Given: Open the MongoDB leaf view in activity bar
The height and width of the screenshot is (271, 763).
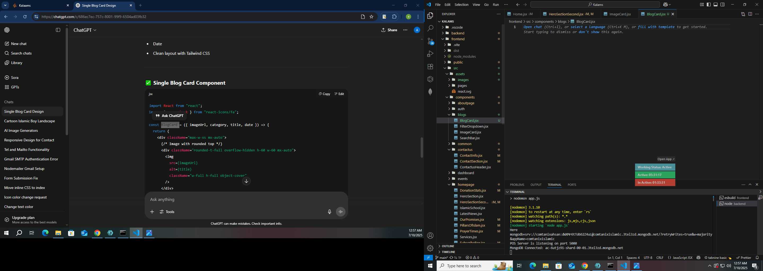Looking at the screenshot, I should click(x=430, y=92).
